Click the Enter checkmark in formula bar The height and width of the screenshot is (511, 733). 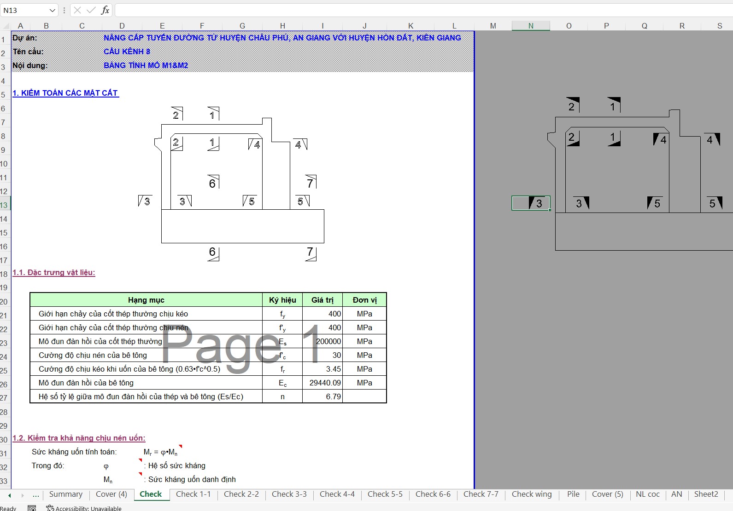91,10
